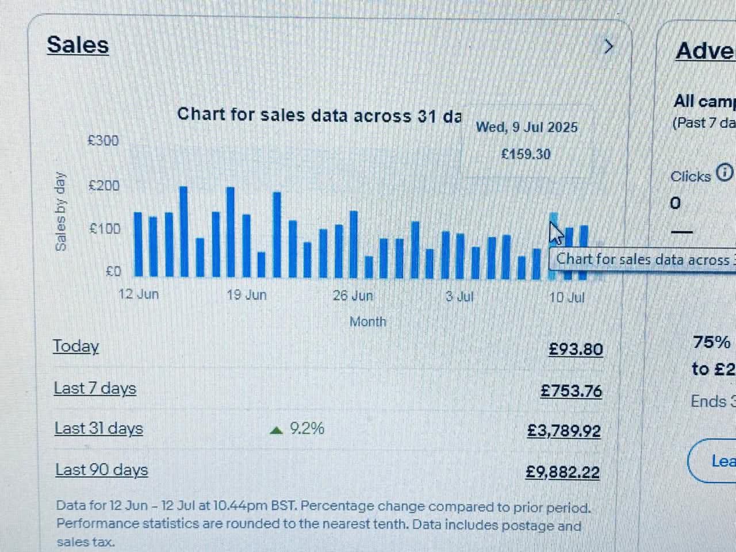Click the Clicks info icon
The width and height of the screenshot is (736, 552).
[726, 172]
